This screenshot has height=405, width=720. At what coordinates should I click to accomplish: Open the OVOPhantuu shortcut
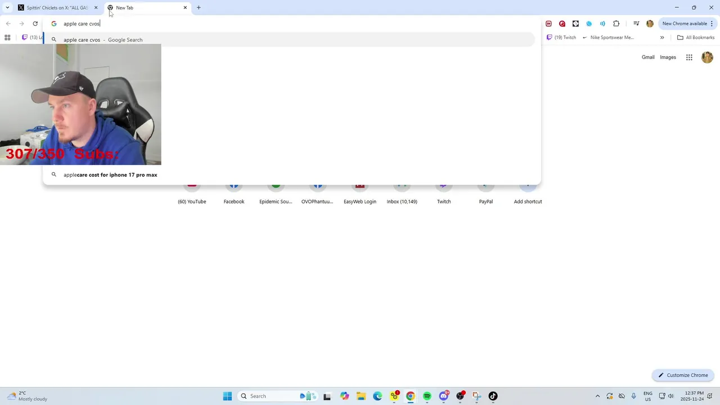(x=317, y=194)
